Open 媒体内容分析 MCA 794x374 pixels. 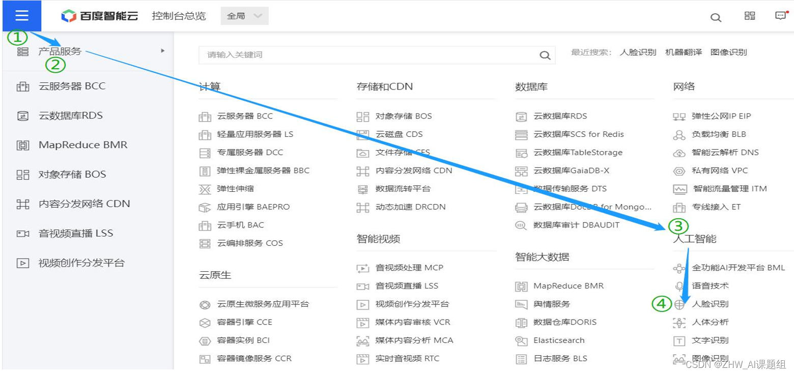414,340
